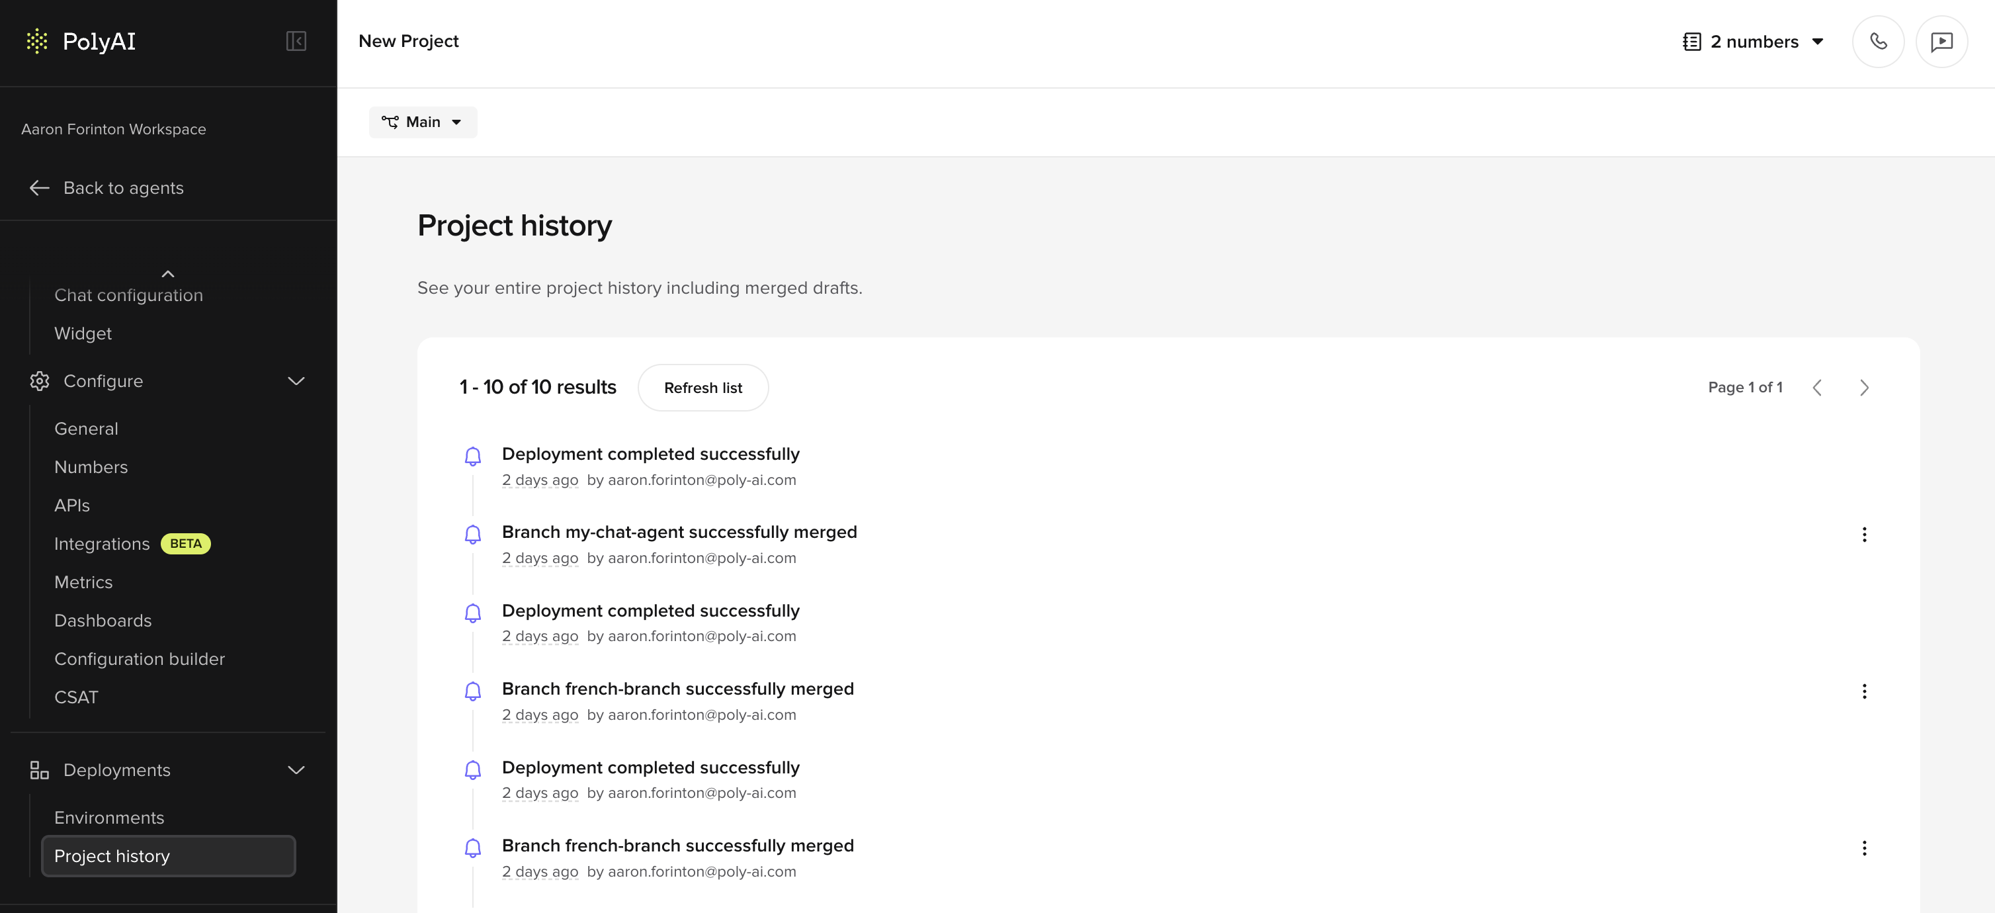Screen dimensions: 1995x913
Task: Click the list icon beside 2 numbers
Action: (1691, 41)
